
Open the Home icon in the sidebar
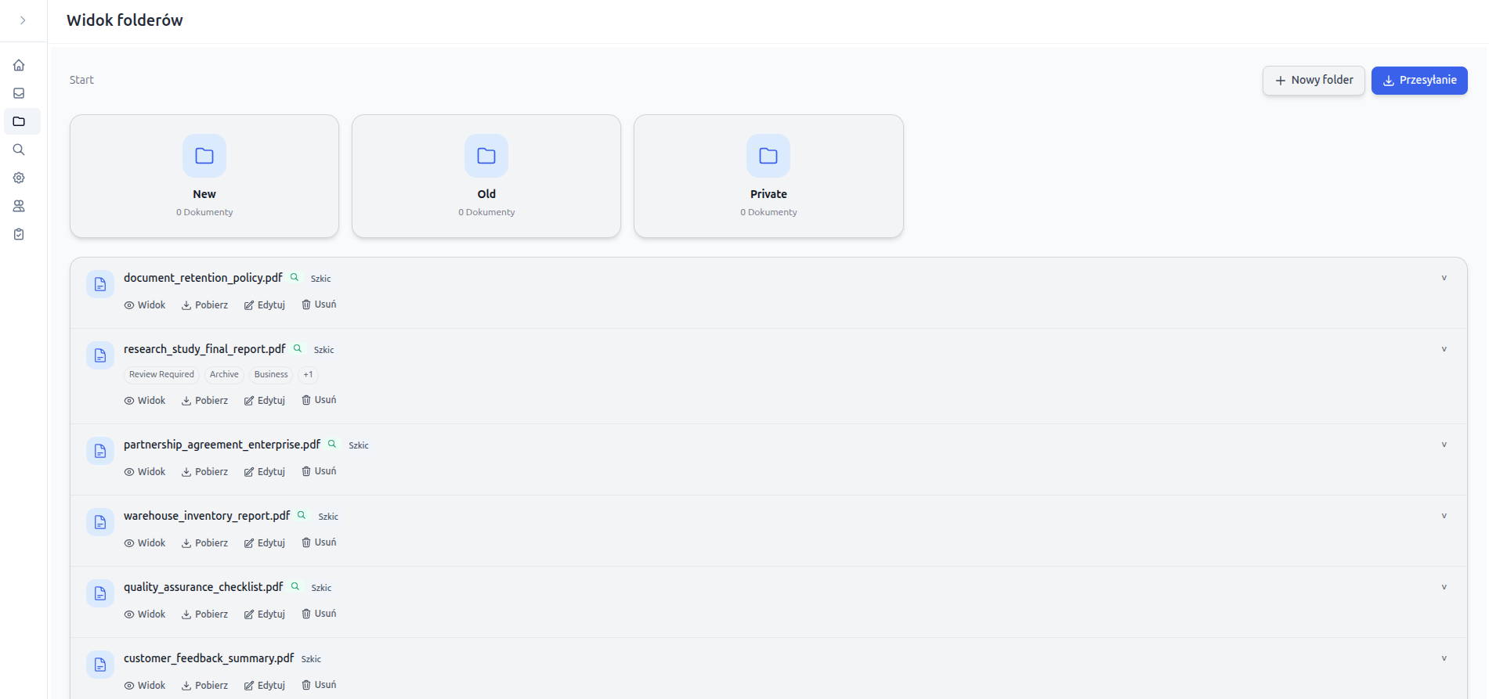19,65
